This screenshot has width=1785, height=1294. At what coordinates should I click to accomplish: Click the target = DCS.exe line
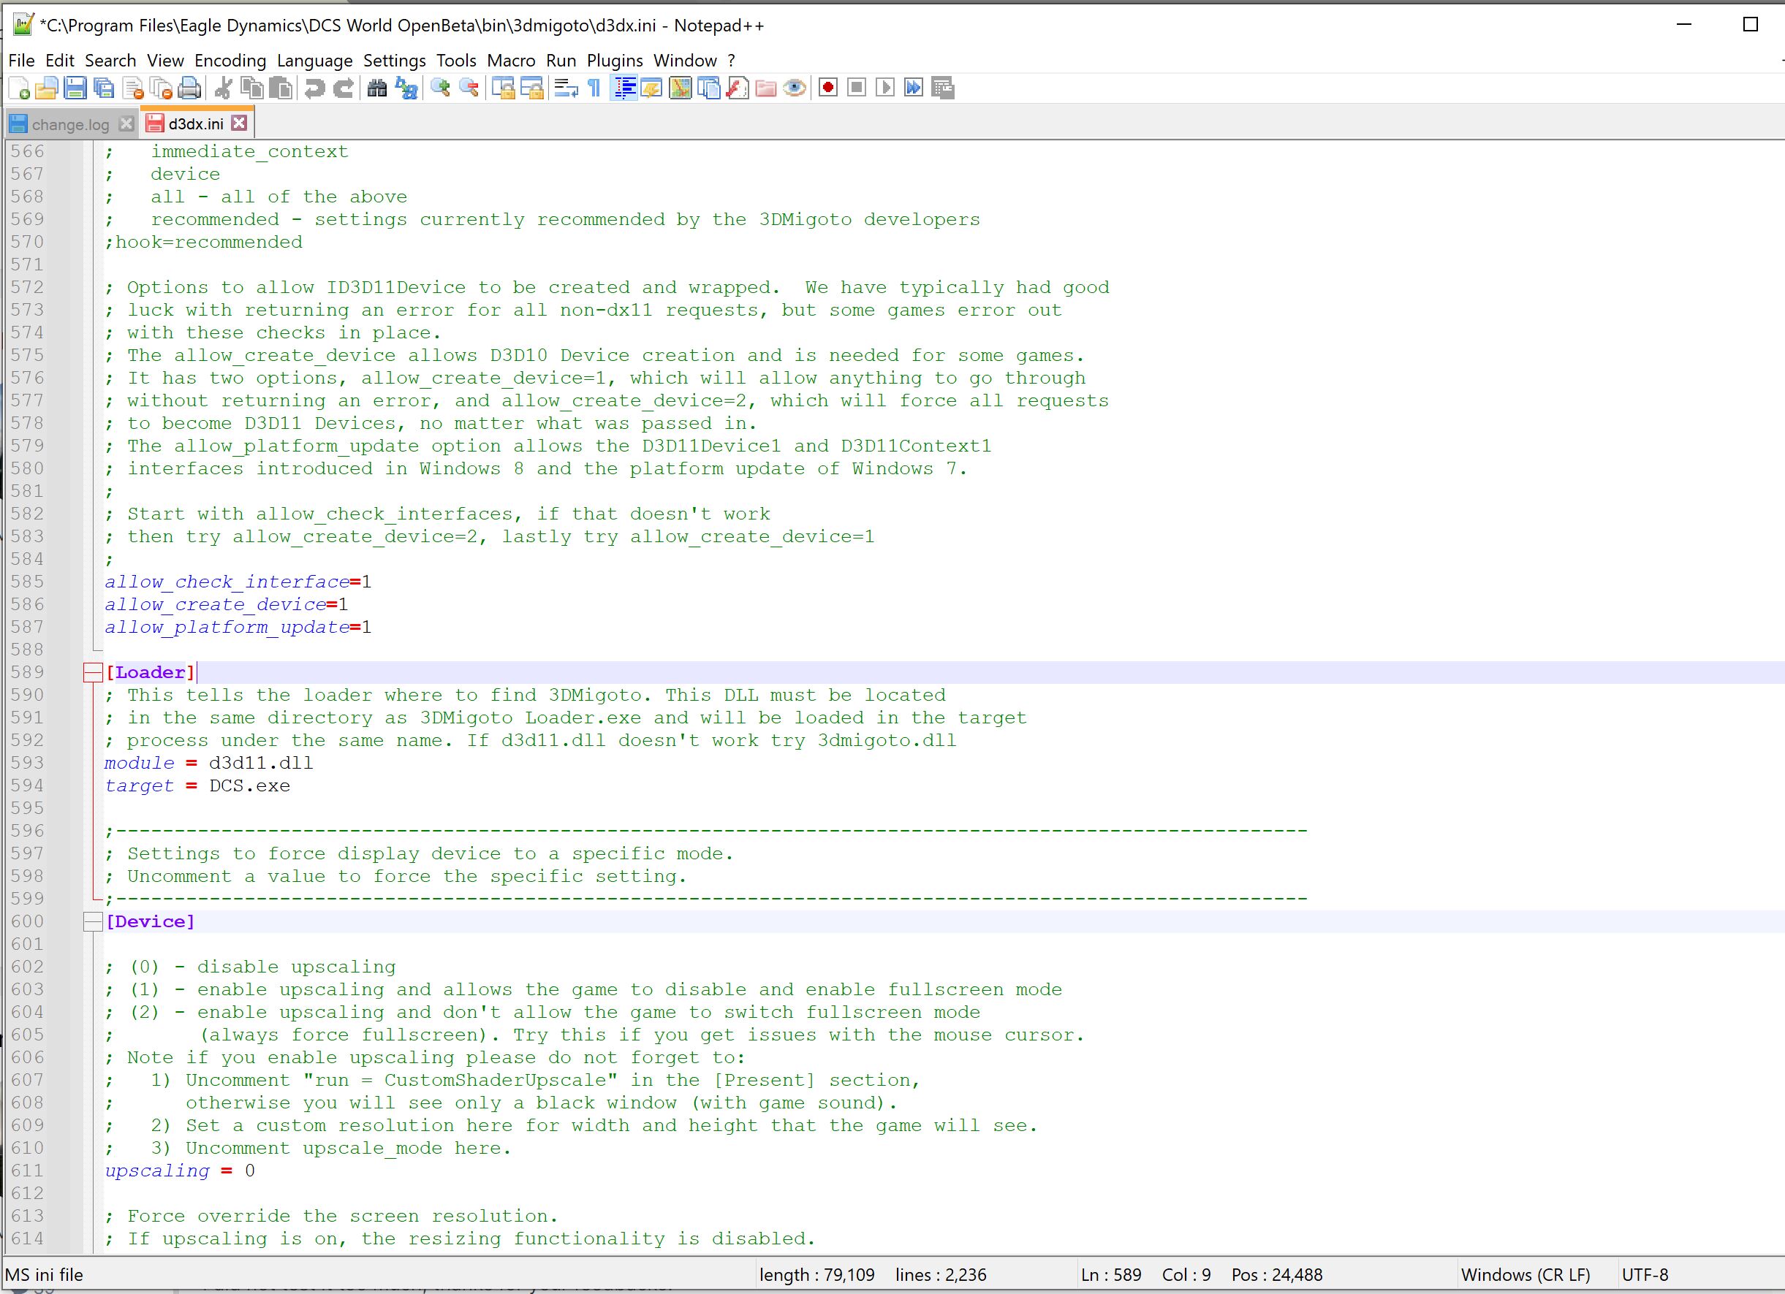coord(197,786)
